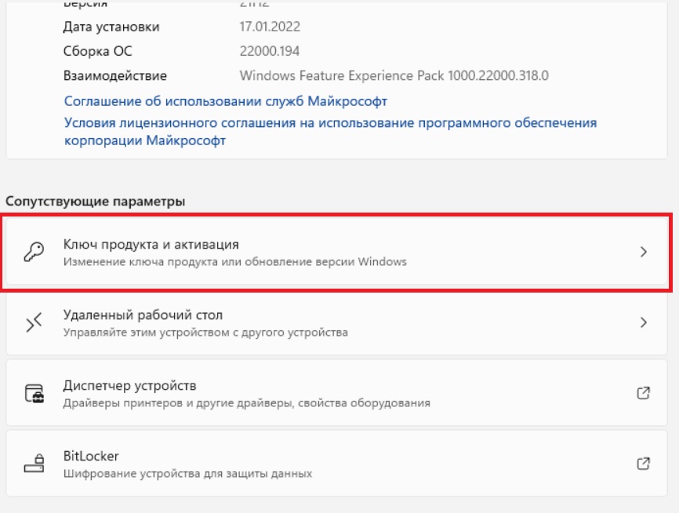Open Microsoft software license terms link
Viewport: 679px width, 513px height.
330,131
